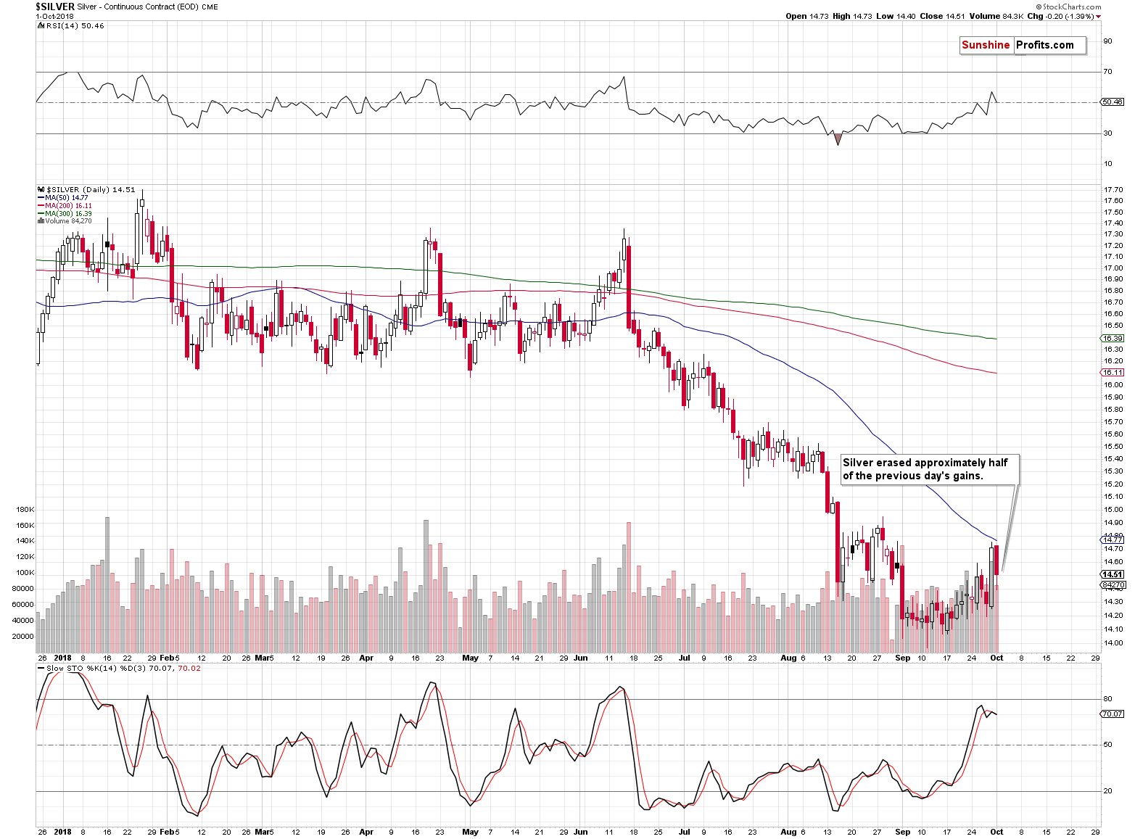Image resolution: width=1135 pixels, height=839 pixels.
Task: Click the Jun label on upper date axis
Action: point(580,658)
